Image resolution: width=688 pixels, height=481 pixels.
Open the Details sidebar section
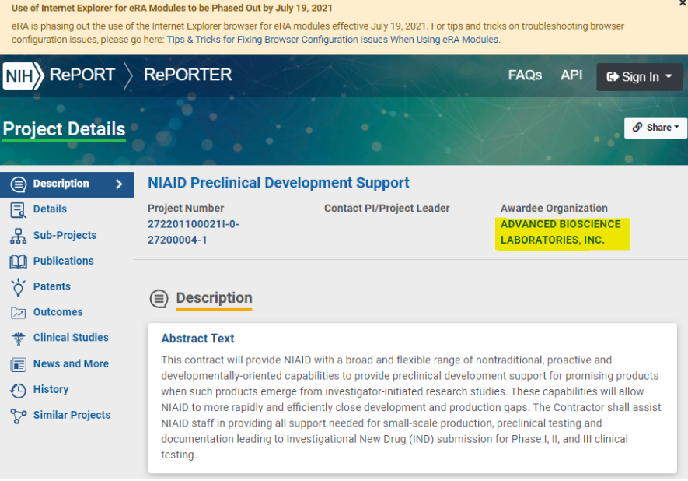[x=50, y=209]
